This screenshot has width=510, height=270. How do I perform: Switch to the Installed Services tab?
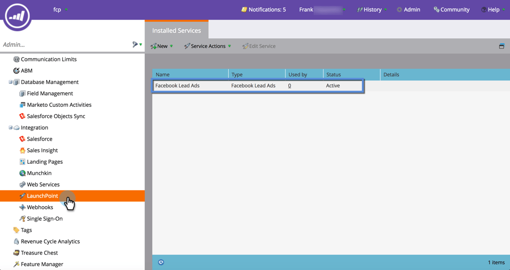[176, 30]
